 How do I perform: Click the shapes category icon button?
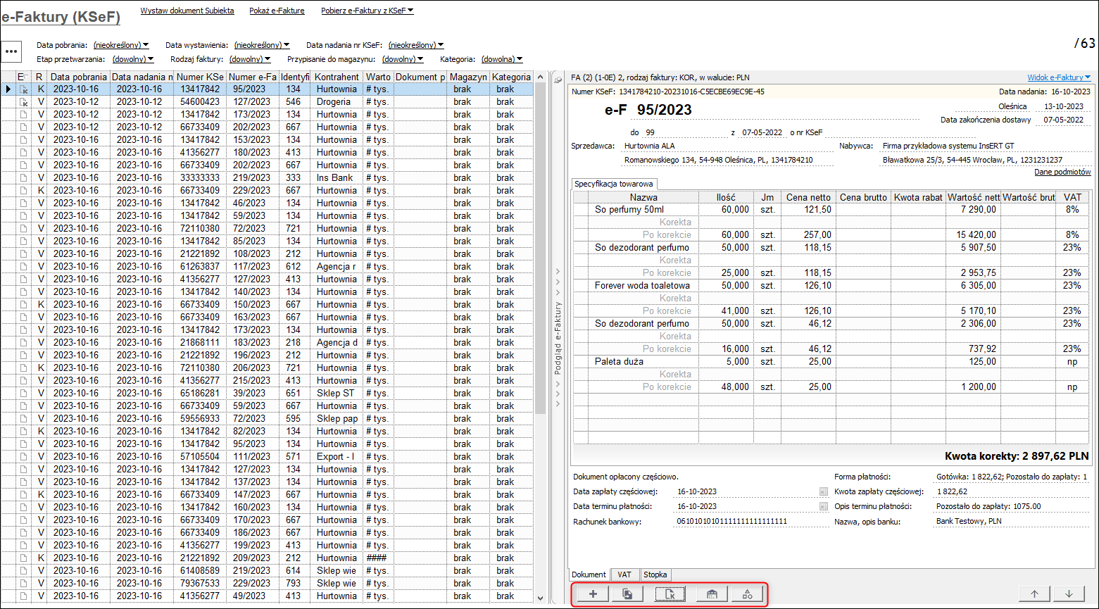click(x=747, y=594)
